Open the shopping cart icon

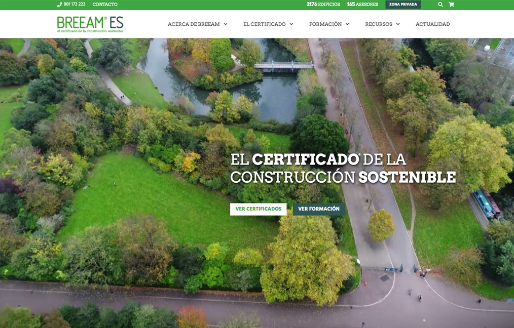451,5
